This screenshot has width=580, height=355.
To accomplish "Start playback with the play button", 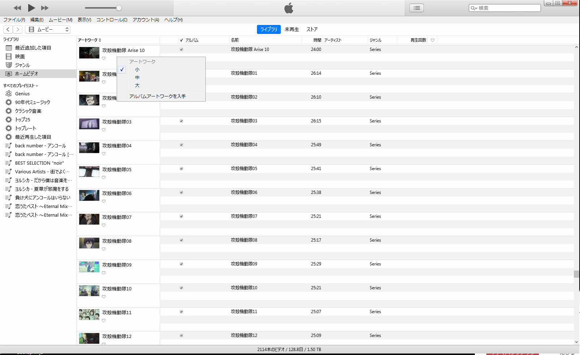I will point(31,8).
